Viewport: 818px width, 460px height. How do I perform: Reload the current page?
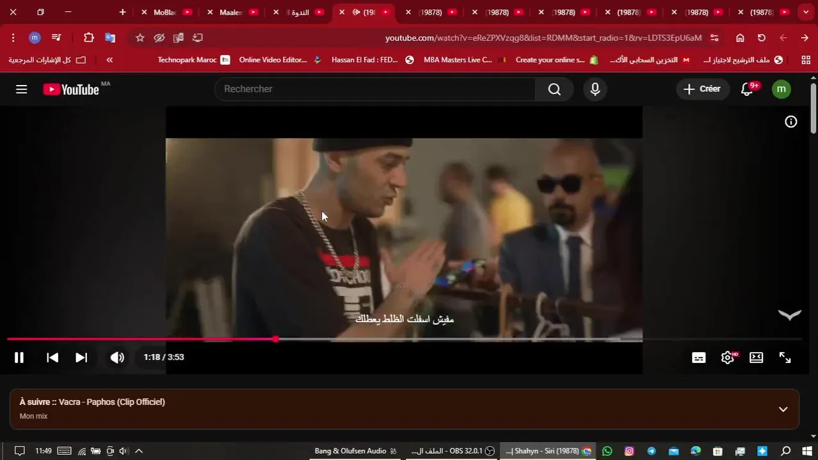pyautogui.click(x=762, y=38)
